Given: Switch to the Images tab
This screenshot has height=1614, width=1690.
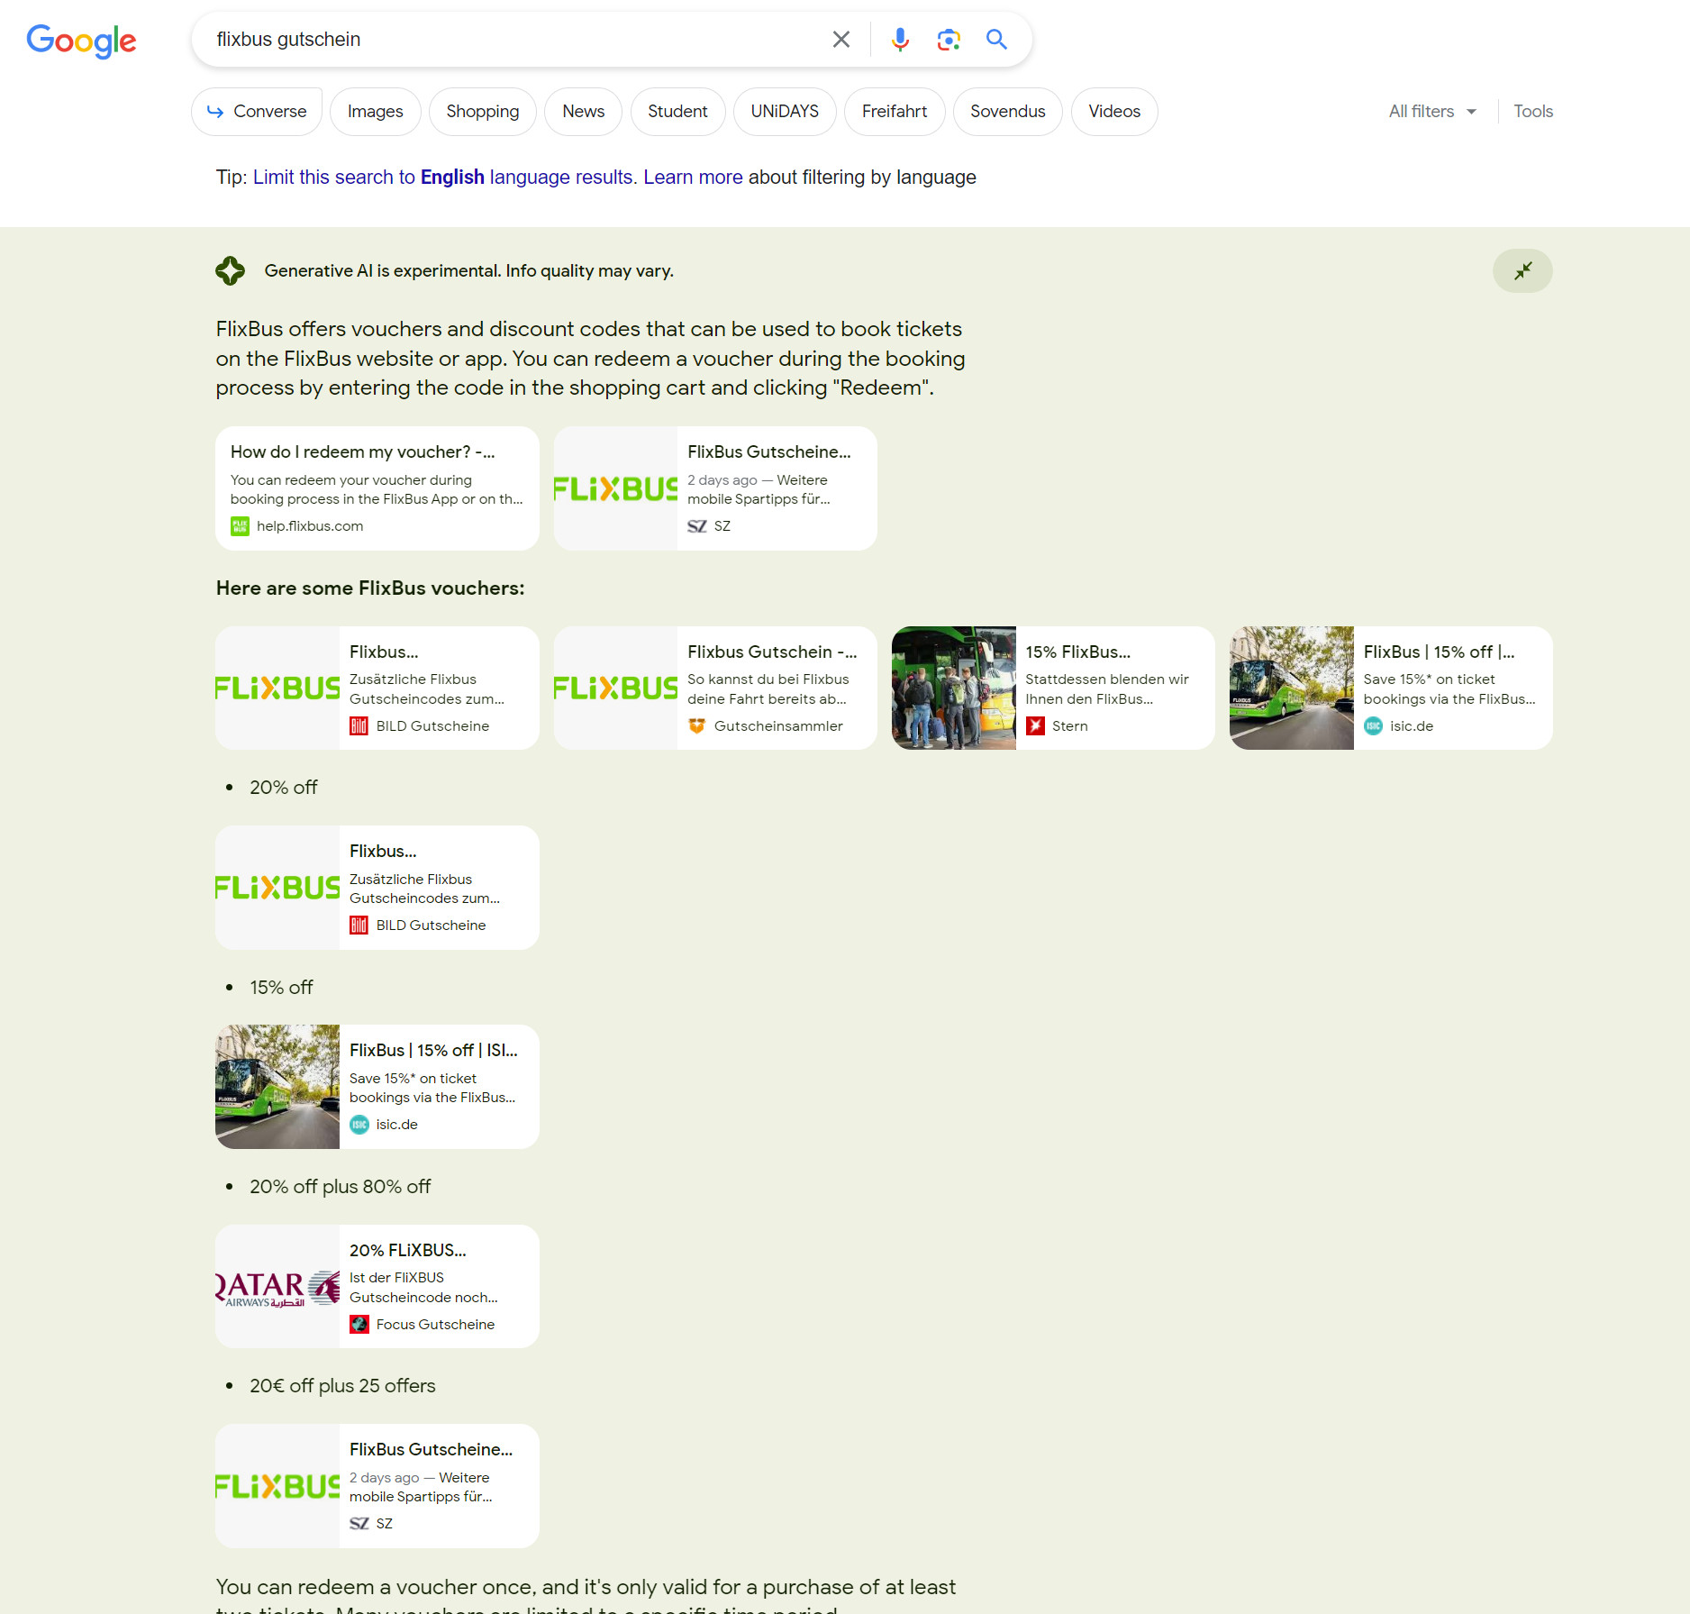Looking at the screenshot, I should (375, 112).
